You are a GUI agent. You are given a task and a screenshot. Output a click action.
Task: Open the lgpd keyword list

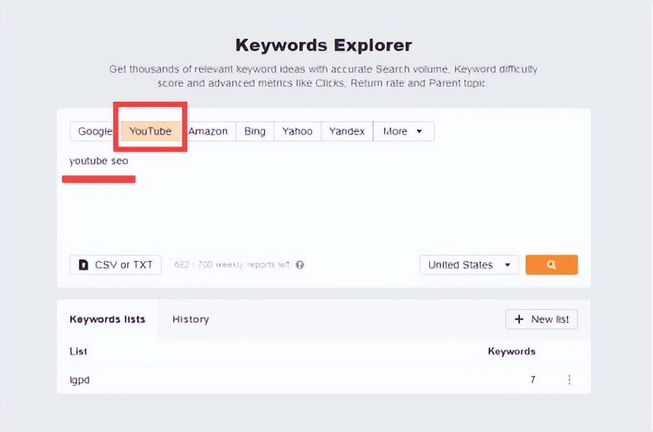[80, 380]
